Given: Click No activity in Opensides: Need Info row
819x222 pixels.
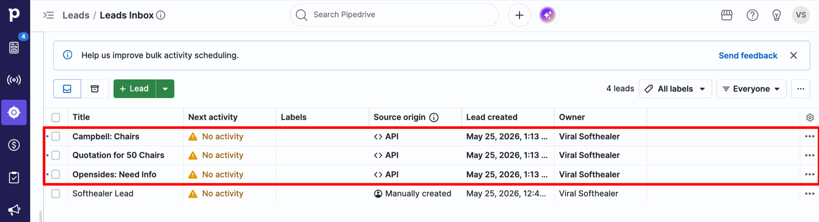Looking at the screenshot, I should coord(223,174).
